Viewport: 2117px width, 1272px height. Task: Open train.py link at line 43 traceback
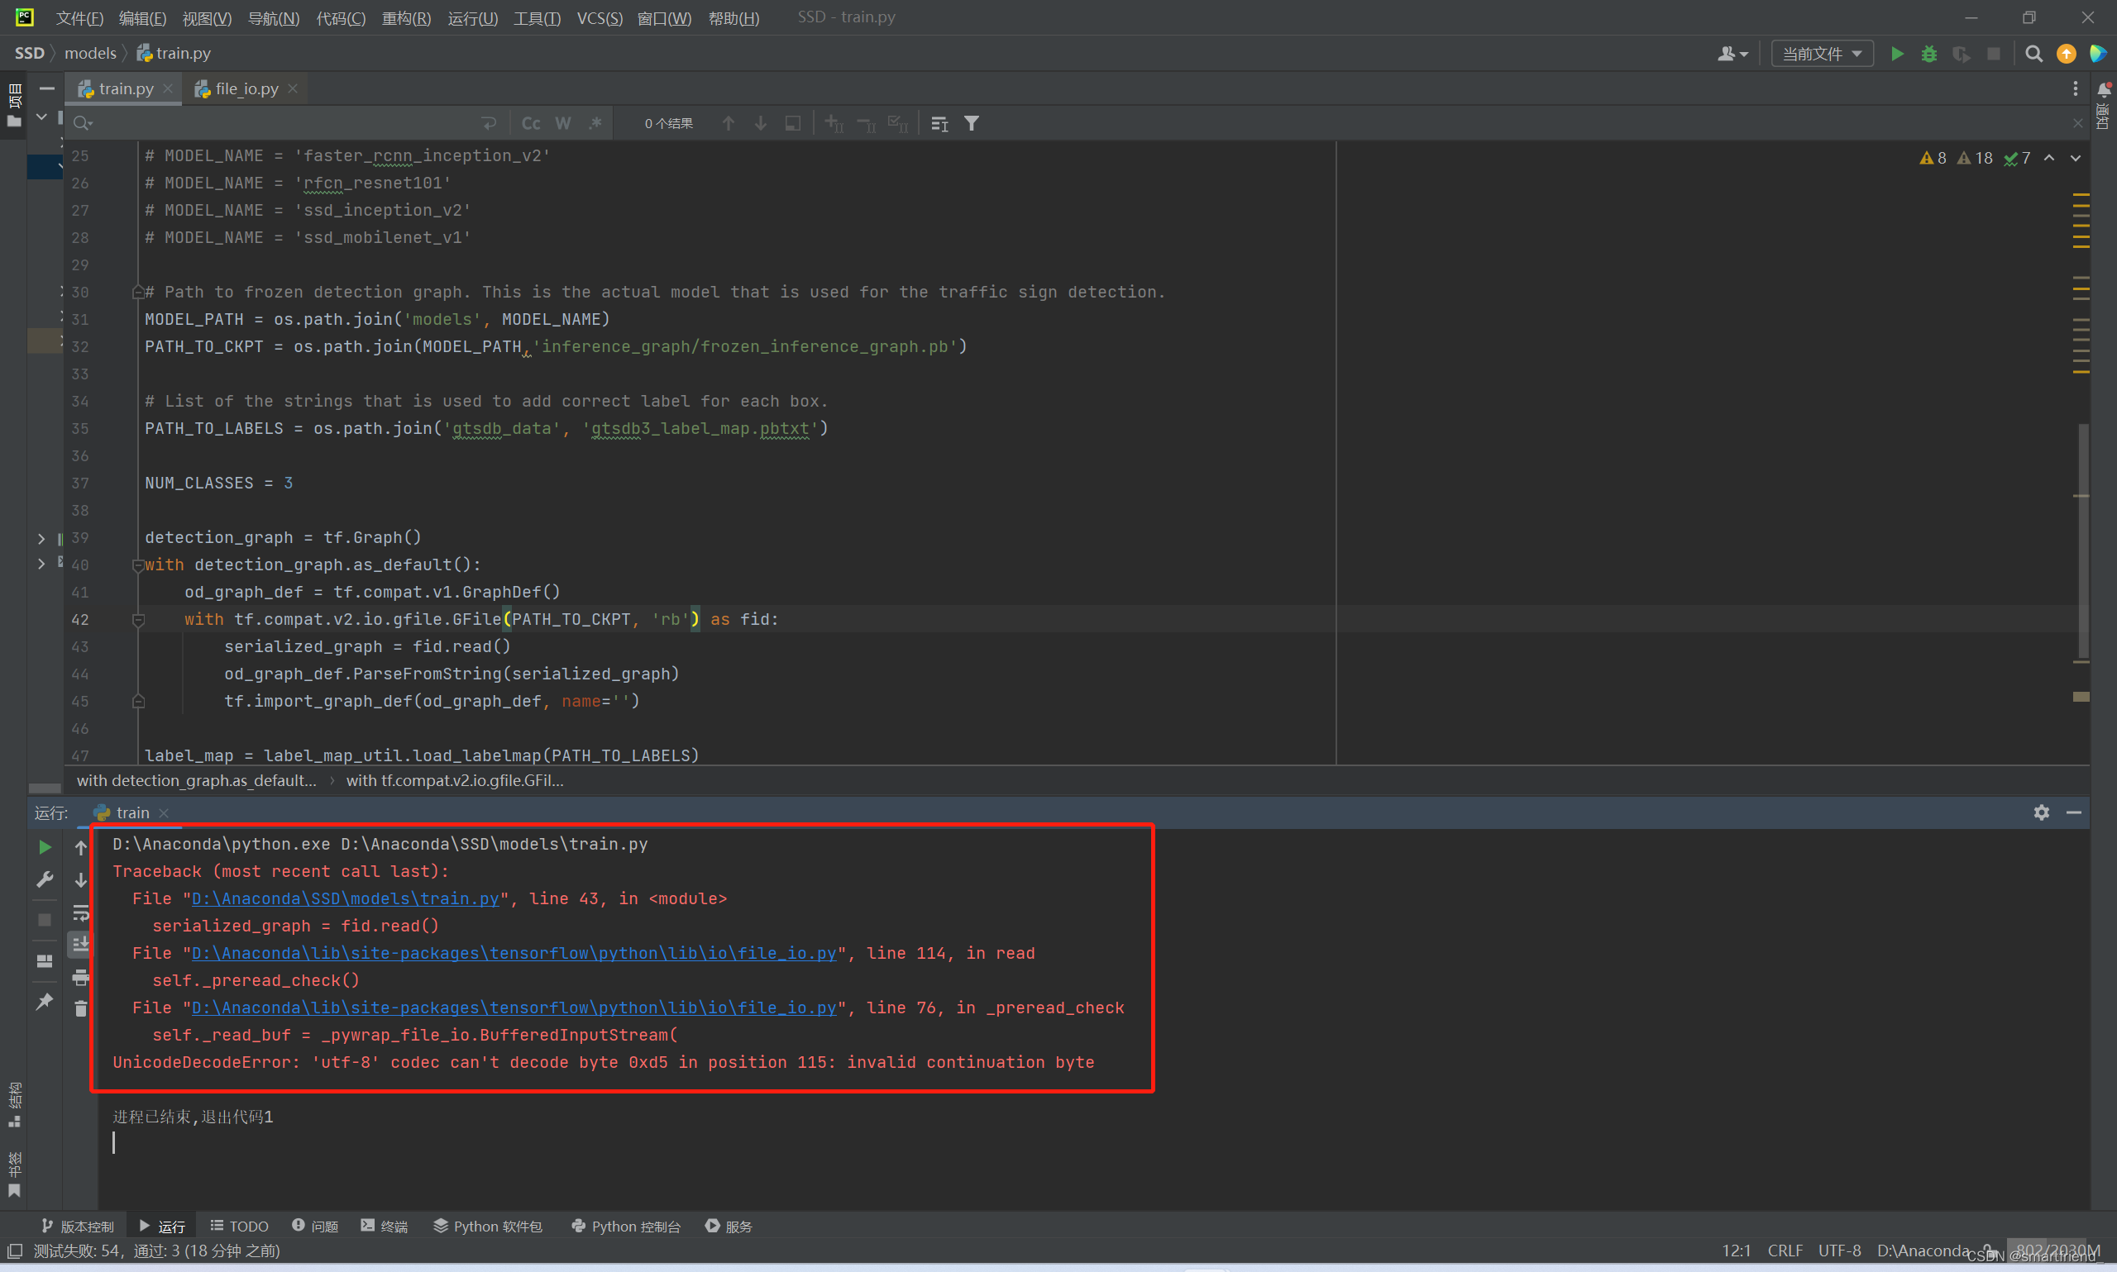[345, 899]
